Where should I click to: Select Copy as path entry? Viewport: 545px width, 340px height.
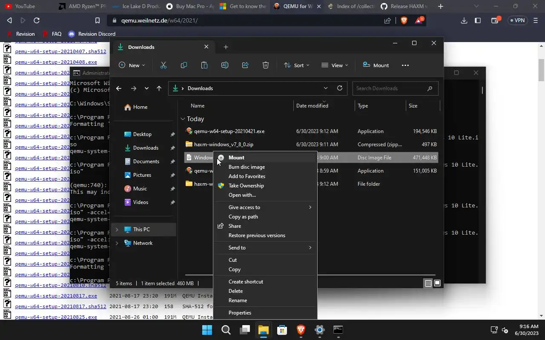point(265,217)
